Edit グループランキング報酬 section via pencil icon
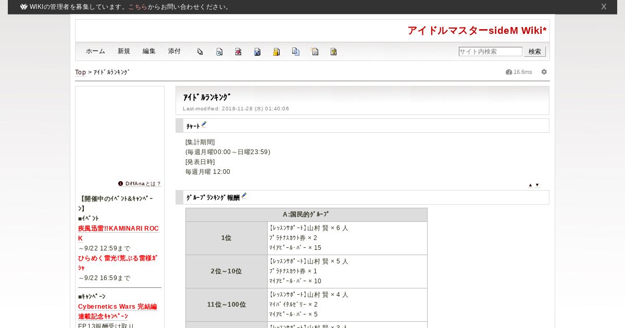Screen dimensions: 625x328 click(244, 196)
